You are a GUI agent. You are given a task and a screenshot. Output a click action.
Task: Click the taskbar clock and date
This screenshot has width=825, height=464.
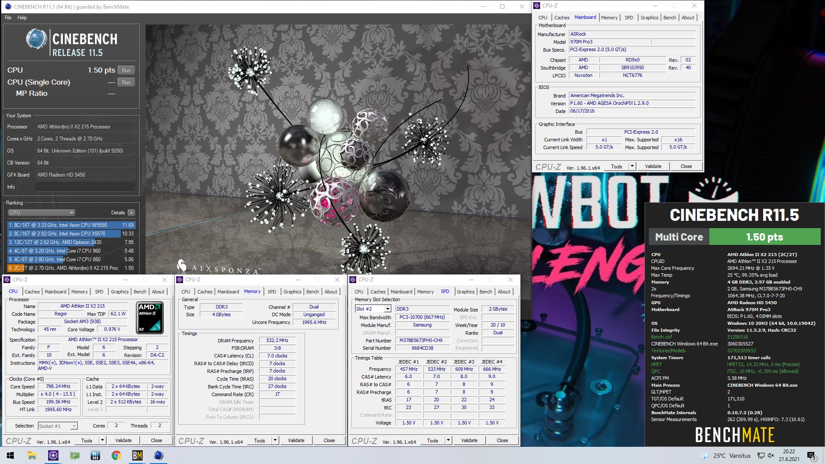(x=789, y=455)
